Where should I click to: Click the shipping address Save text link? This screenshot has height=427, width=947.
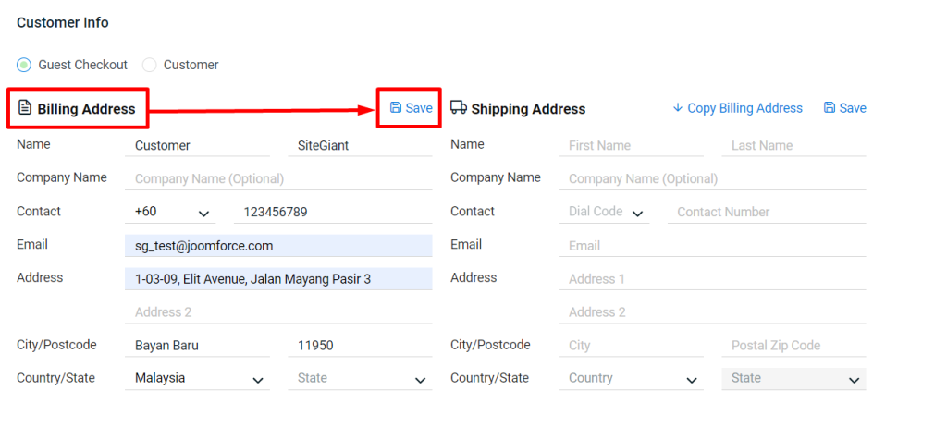853,108
